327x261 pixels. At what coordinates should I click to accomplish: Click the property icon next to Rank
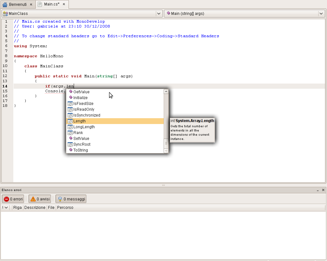coord(69,132)
